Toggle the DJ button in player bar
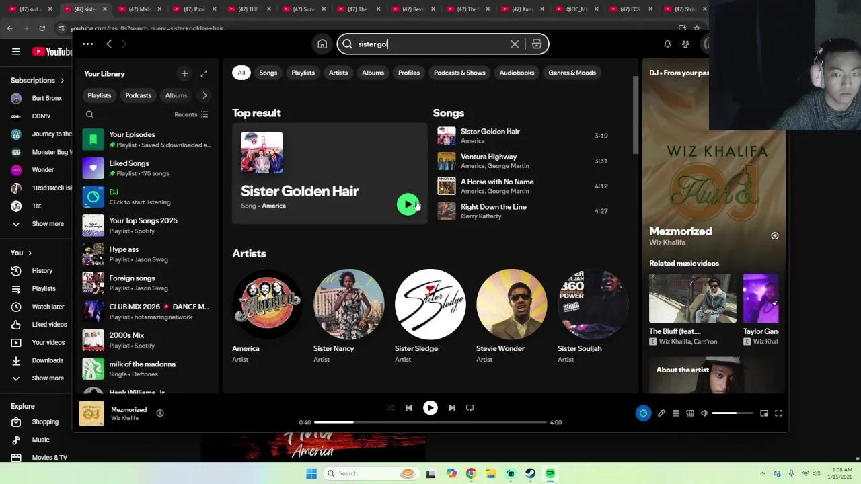The image size is (861, 484). point(643,413)
